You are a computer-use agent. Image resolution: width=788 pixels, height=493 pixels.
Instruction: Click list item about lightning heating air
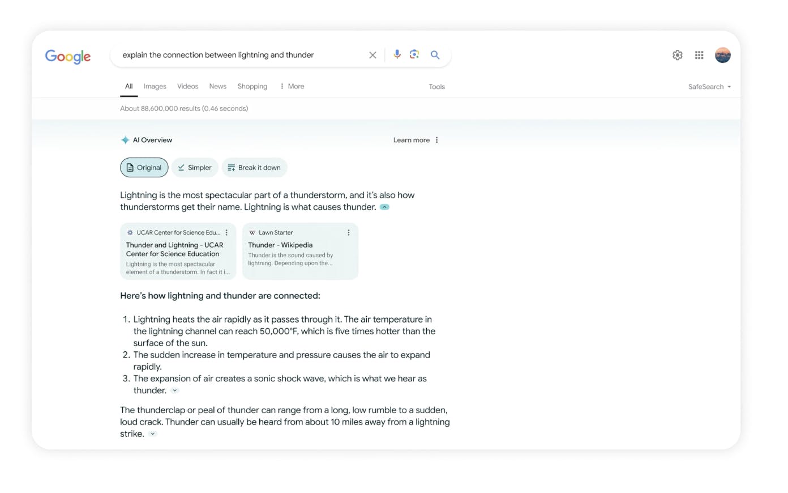[x=284, y=331]
